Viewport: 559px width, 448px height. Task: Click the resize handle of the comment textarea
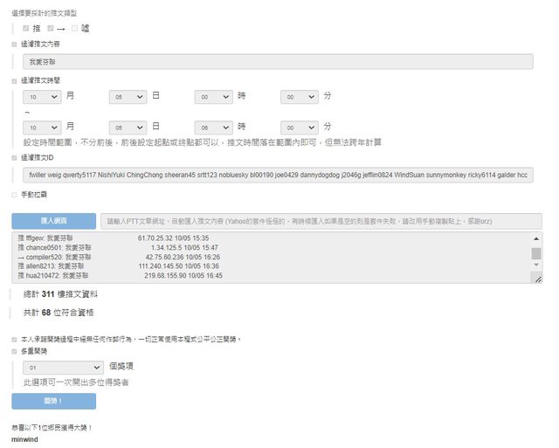click(537, 279)
